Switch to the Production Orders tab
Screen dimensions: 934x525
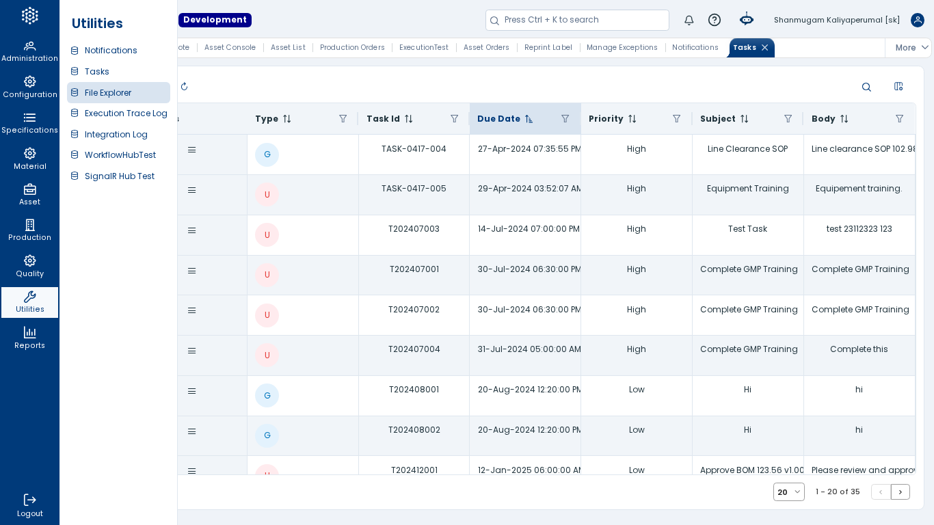352,48
